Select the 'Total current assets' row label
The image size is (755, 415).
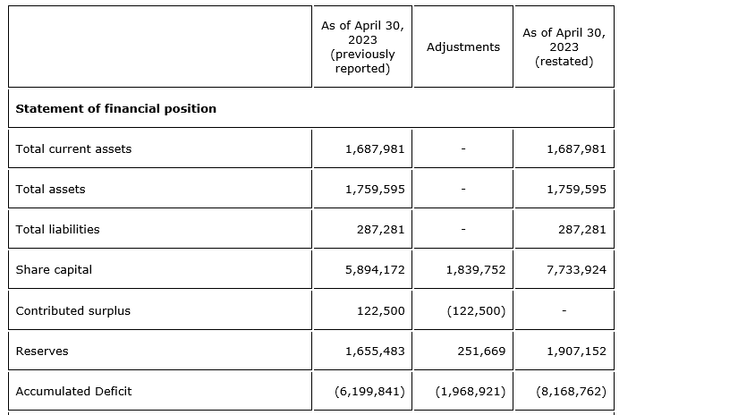coord(73,149)
